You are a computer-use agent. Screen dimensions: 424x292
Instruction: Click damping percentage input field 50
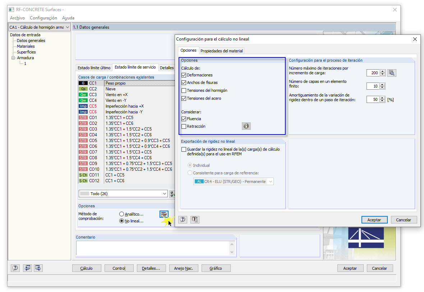click(373, 99)
